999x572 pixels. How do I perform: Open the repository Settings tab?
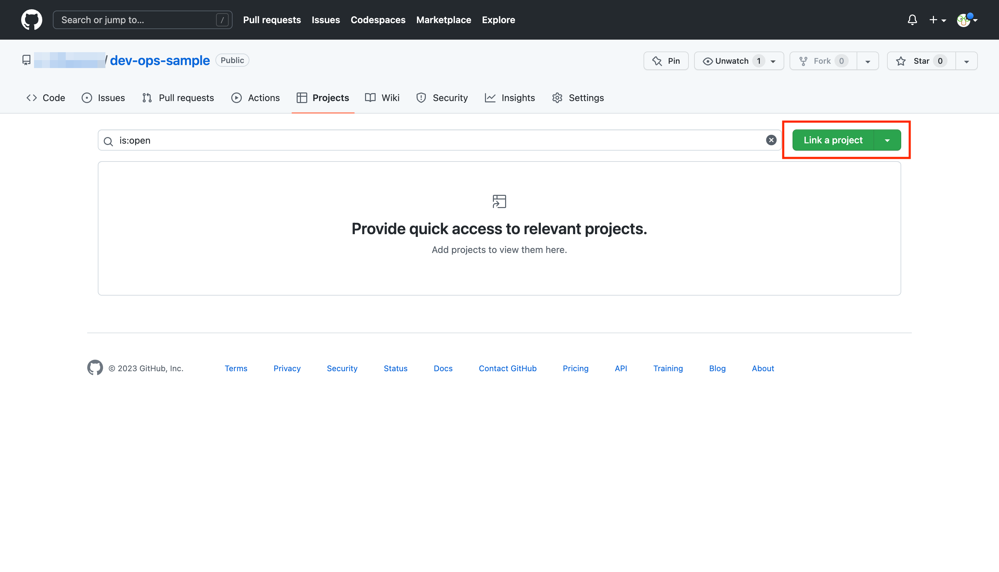578,98
